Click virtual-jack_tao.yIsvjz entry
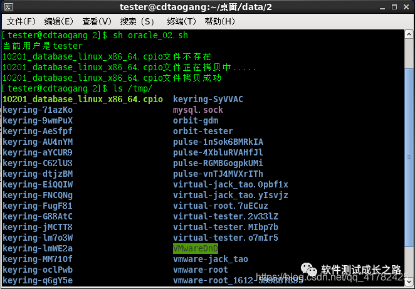 [x=231, y=195]
